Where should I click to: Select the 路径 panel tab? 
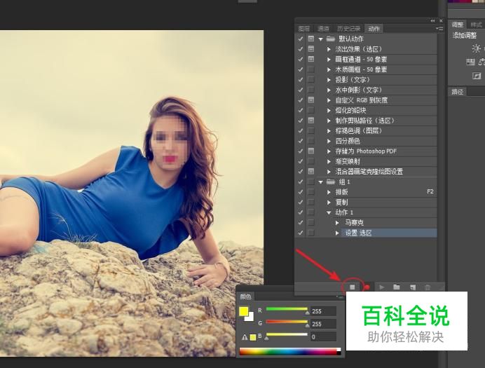point(458,92)
